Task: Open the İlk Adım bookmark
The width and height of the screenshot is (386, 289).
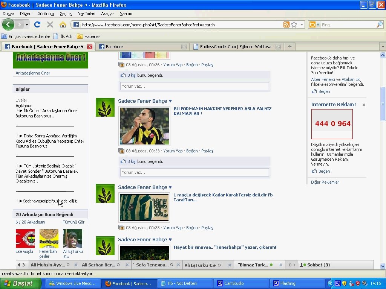Action: 64,37
